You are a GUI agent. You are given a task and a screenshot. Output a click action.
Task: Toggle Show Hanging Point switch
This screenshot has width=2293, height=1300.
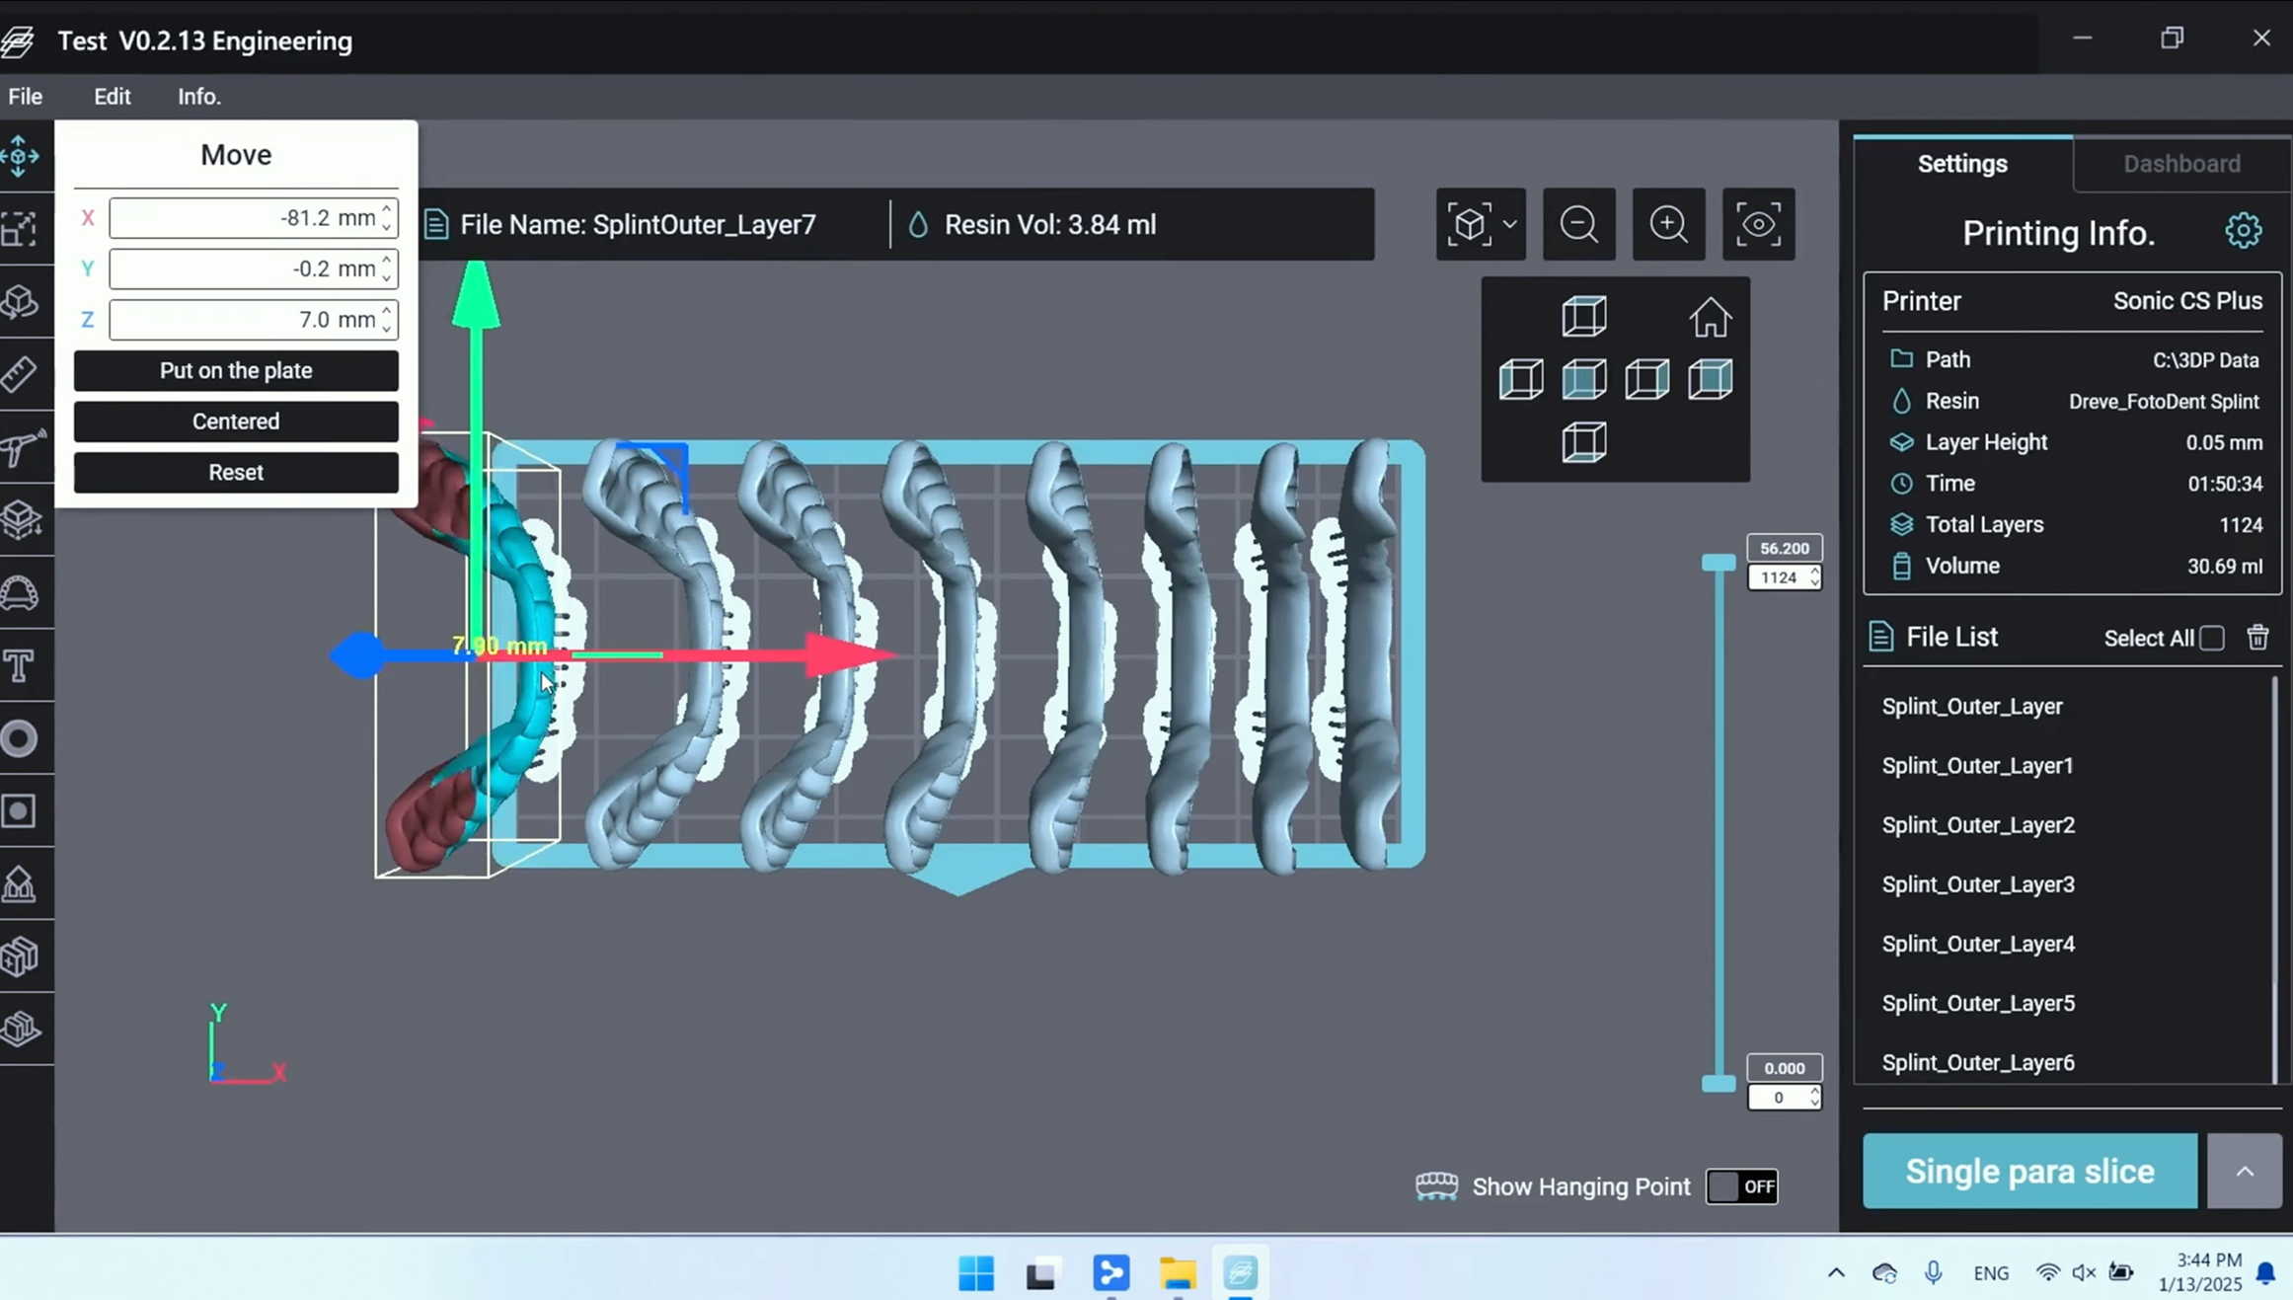click(x=1742, y=1186)
